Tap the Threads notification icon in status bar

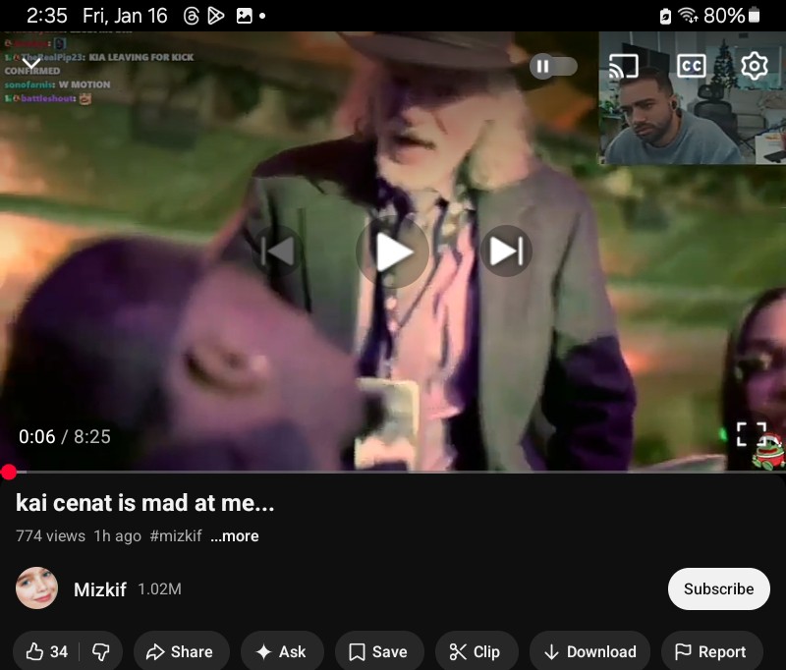[x=191, y=16]
